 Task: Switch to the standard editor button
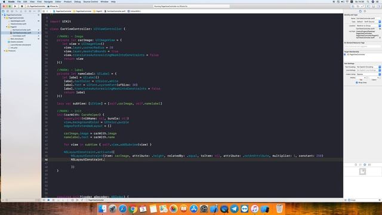click(x=353, y=7)
